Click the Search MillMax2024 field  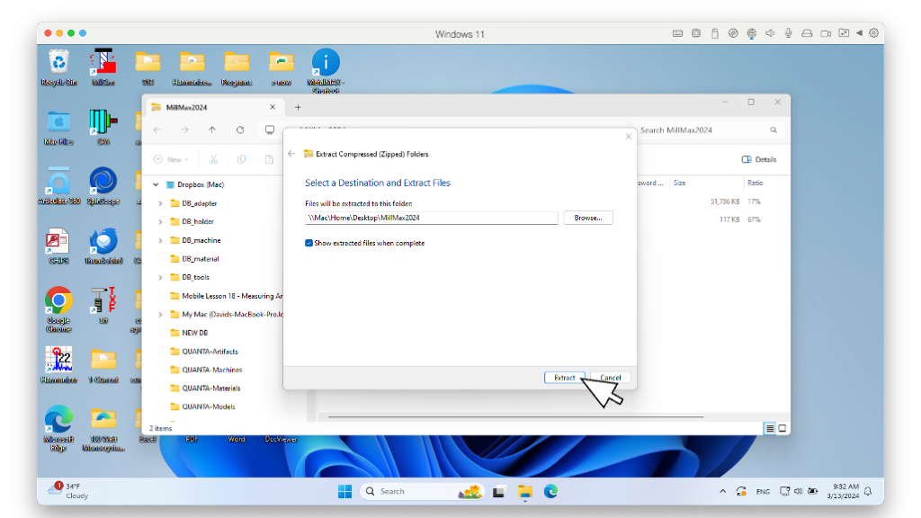coord(711,129)
